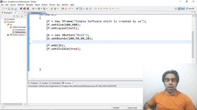This screenshot has width=197, height=110.
Task: Open the Source menu
Action: pyautogui.click(x=13, y=5)
